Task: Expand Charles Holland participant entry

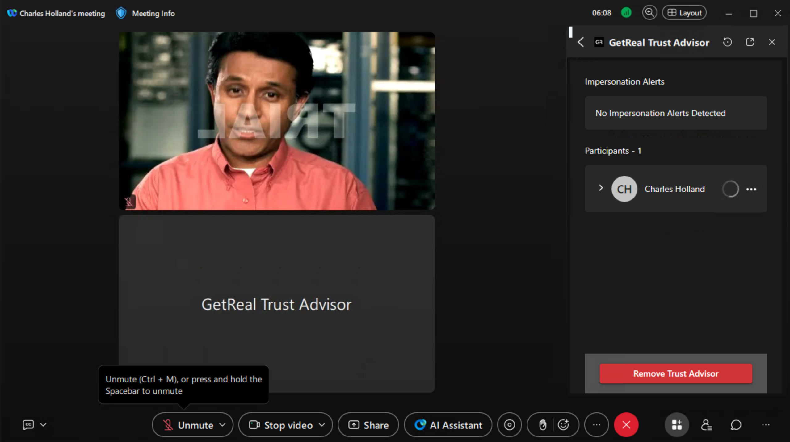Action: coord(600,188)
